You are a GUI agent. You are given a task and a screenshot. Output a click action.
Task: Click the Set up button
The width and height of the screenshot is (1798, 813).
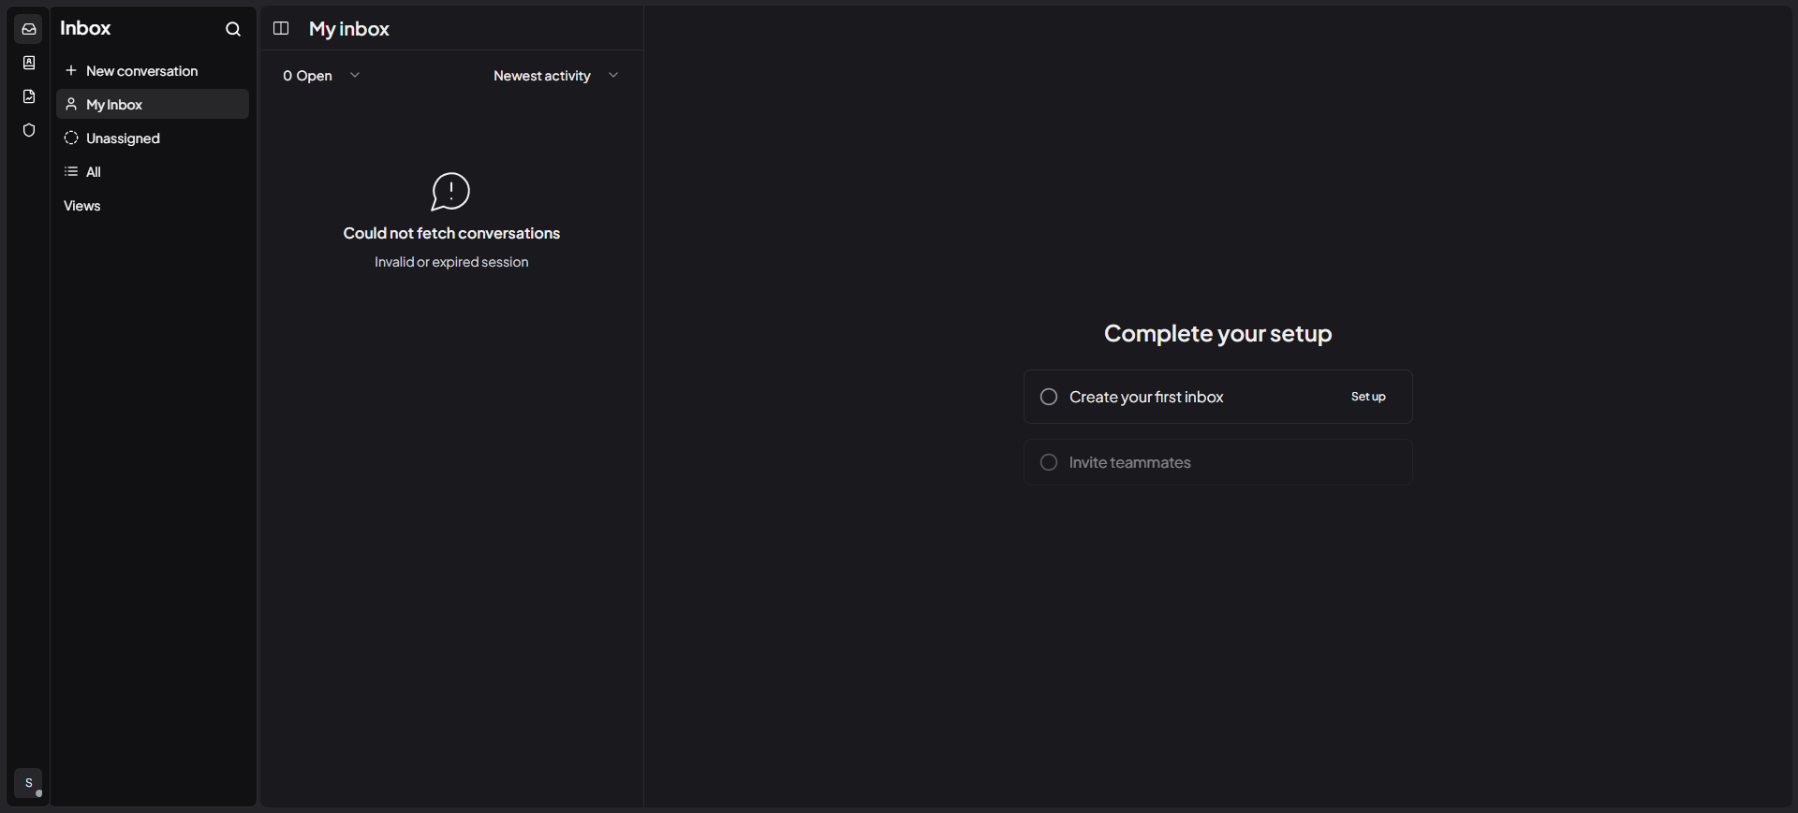pyautogui.click(x=1368, y=397)
